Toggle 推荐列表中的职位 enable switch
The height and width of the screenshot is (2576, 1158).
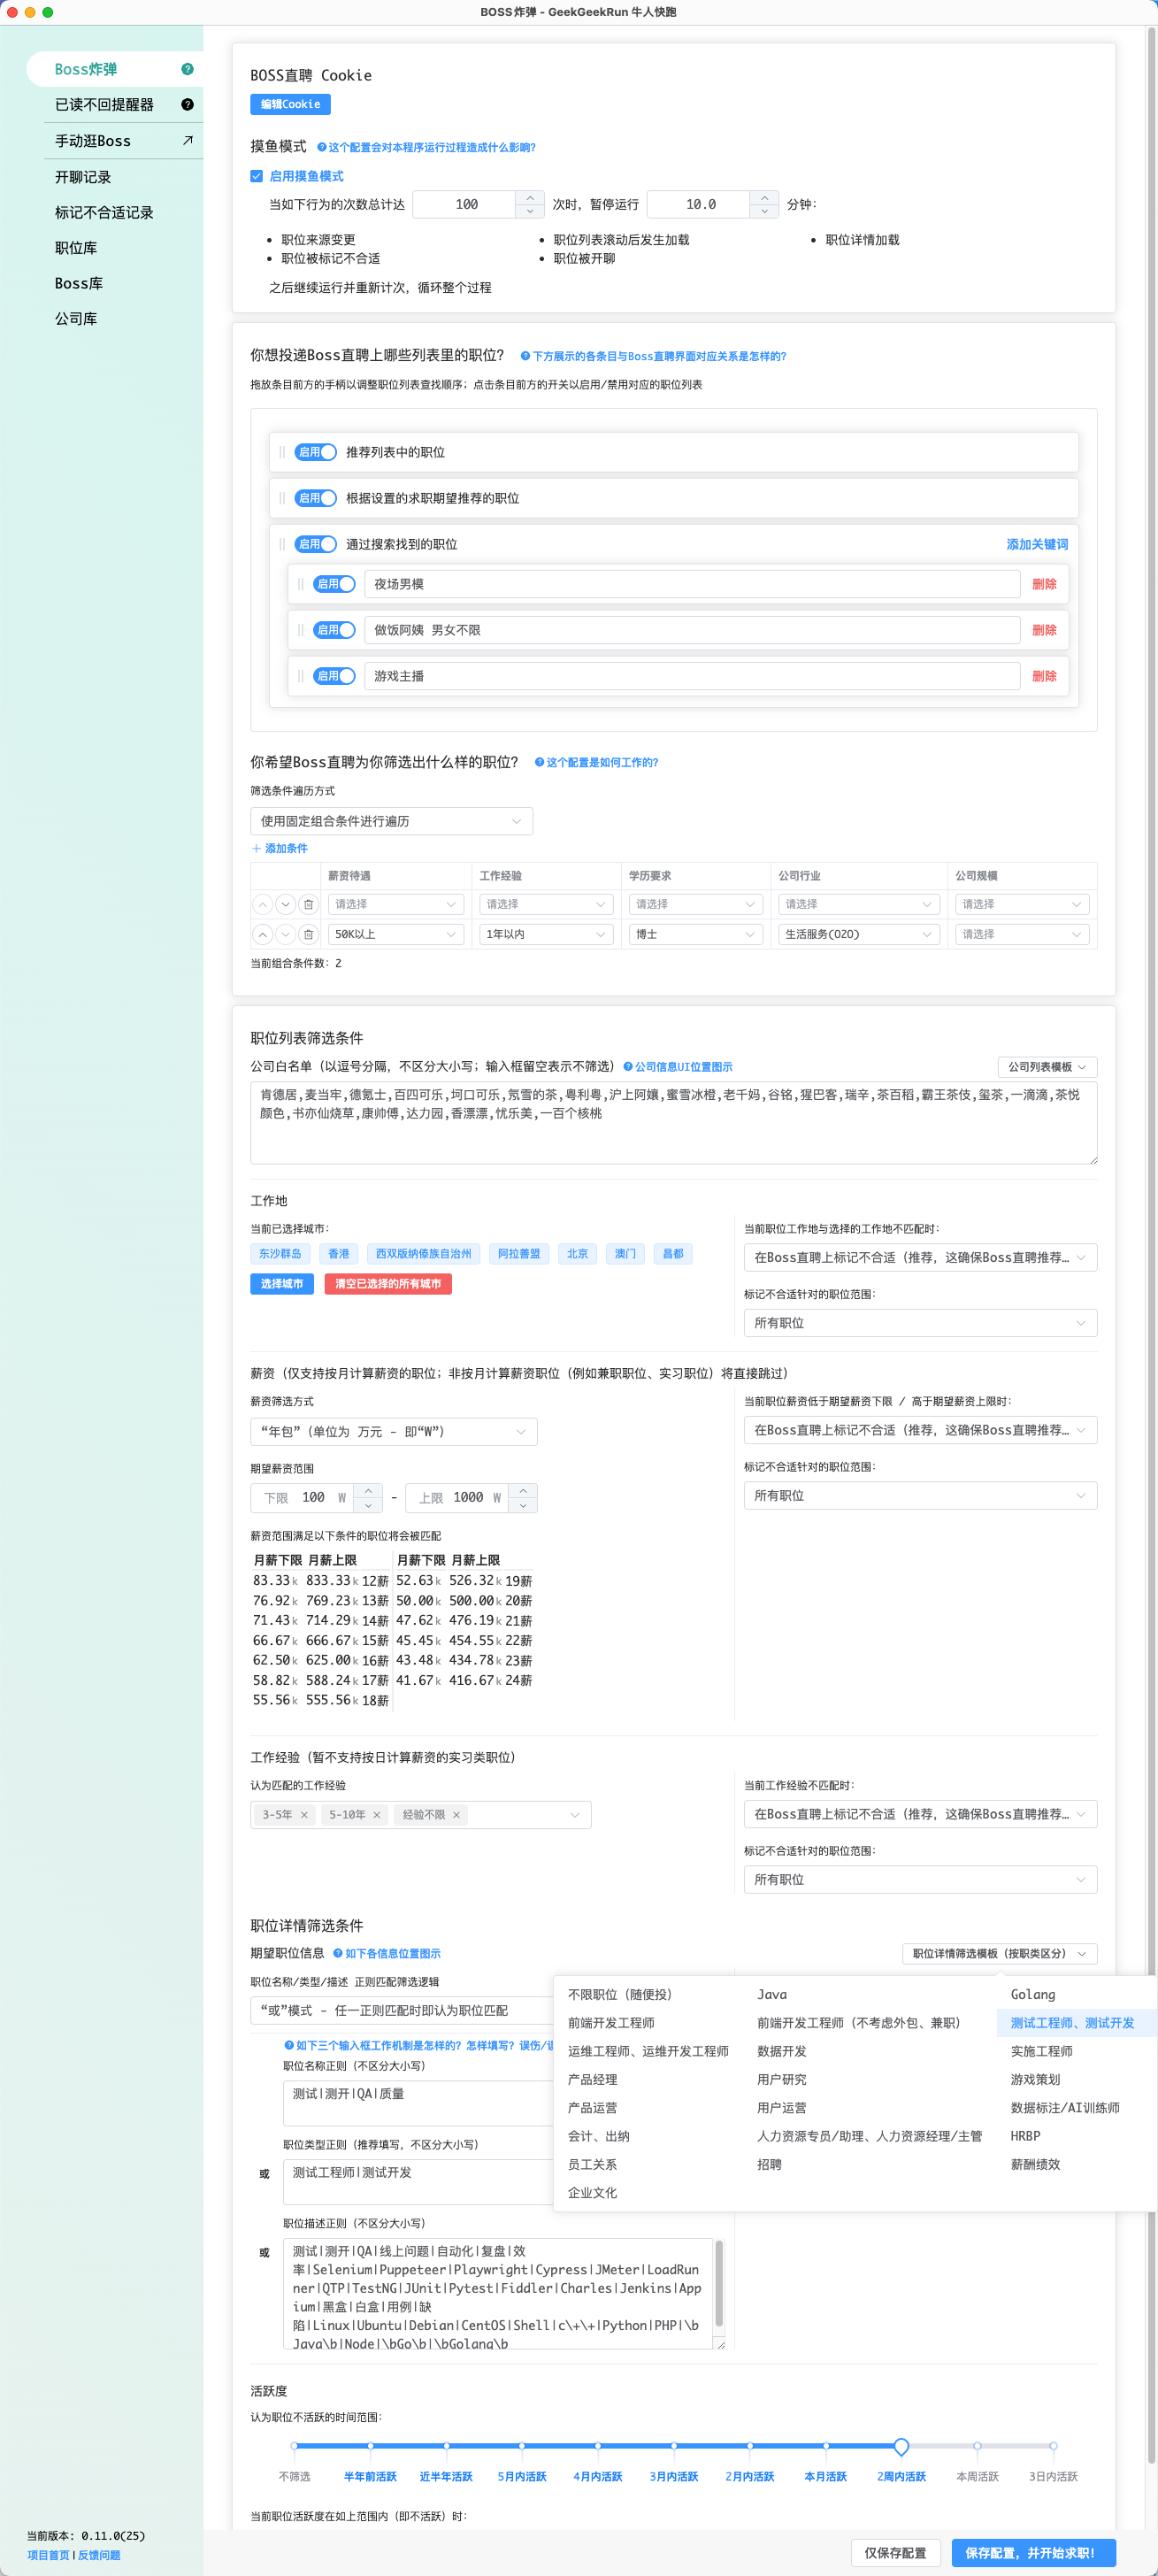coord(315,452)
